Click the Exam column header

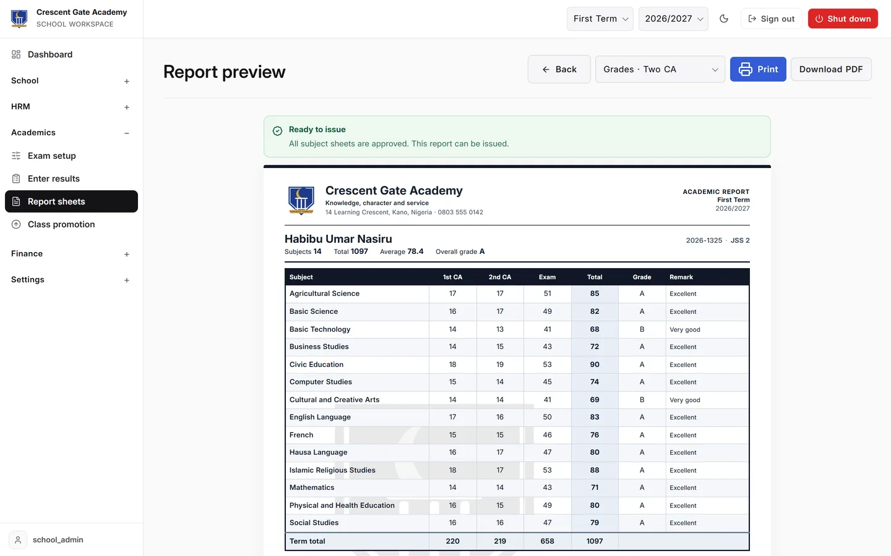tap(547, 277)
